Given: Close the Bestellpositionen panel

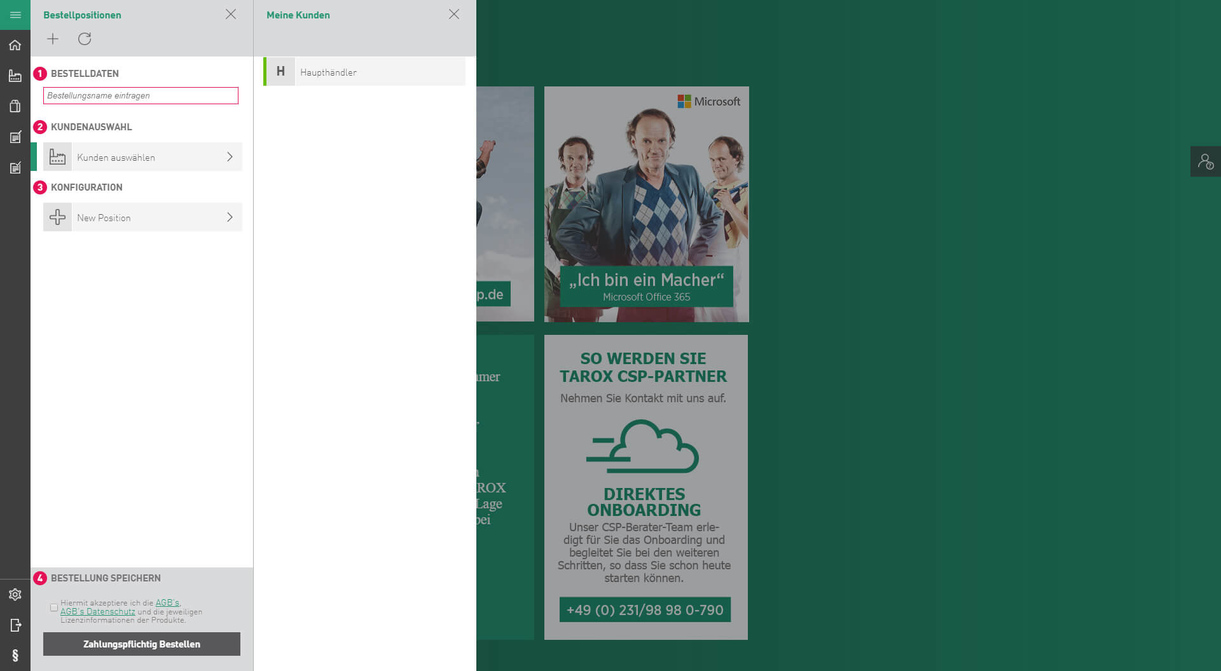Looking at the screenshot, I should [x=231, y=14].
